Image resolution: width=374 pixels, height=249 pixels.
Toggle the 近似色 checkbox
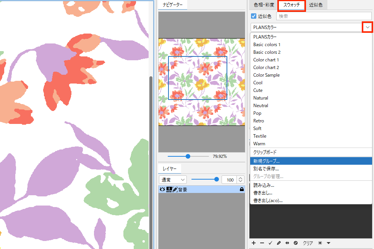click(254, 16)
